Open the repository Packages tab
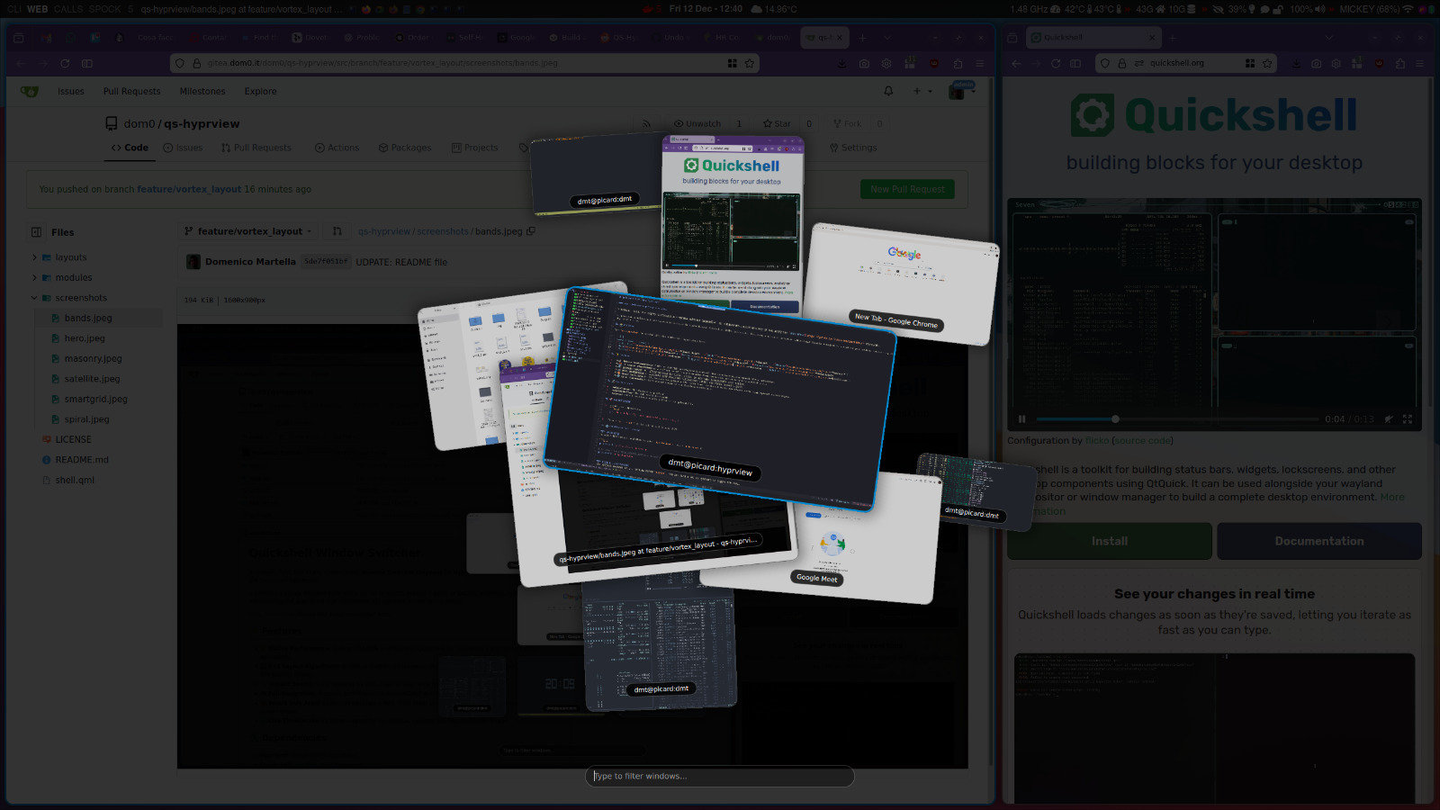The height and width of the screenshot is (810, 1440). [405, 148]
